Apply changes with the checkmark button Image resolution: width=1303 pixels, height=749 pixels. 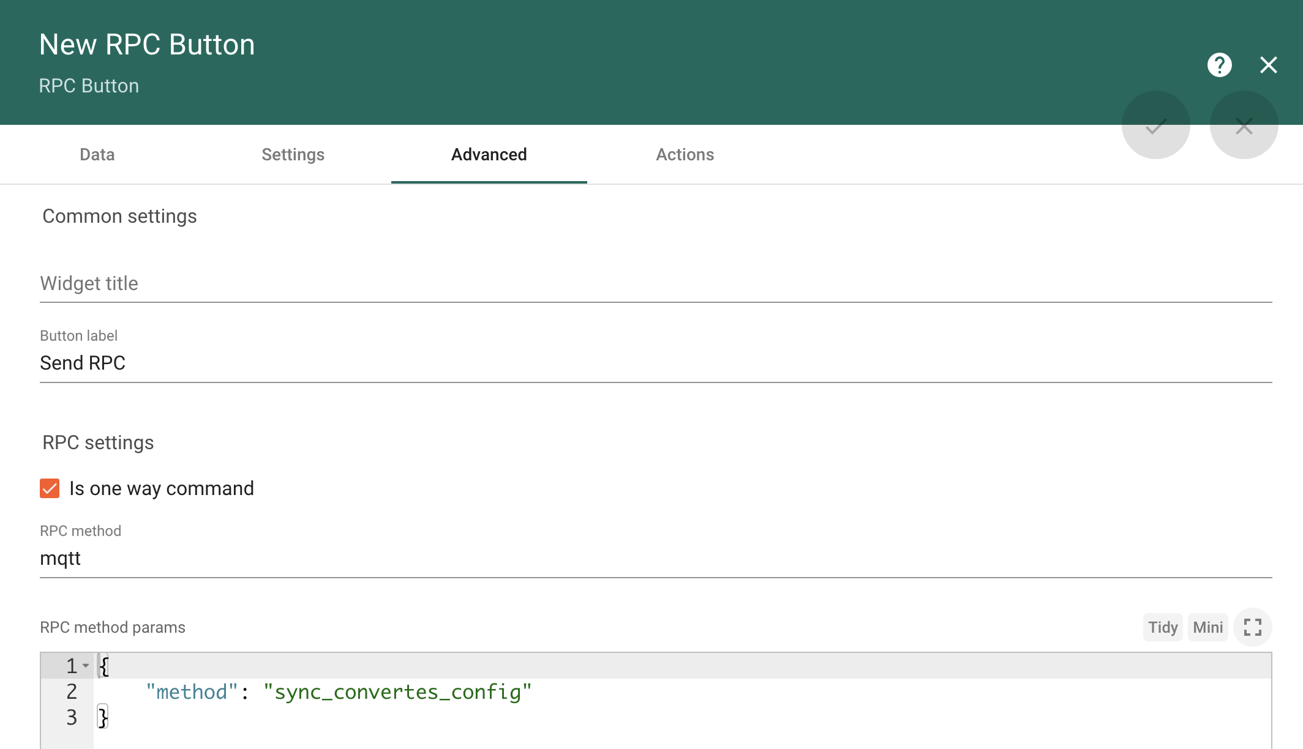coord(1156,125)
